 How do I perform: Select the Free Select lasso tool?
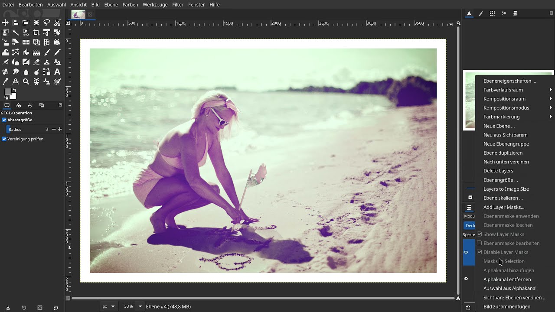pos(47,23)
